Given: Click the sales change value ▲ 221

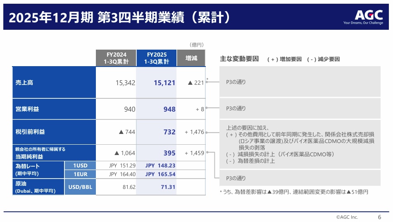Looking at the screenshot, I should click(x=196, y=83).
